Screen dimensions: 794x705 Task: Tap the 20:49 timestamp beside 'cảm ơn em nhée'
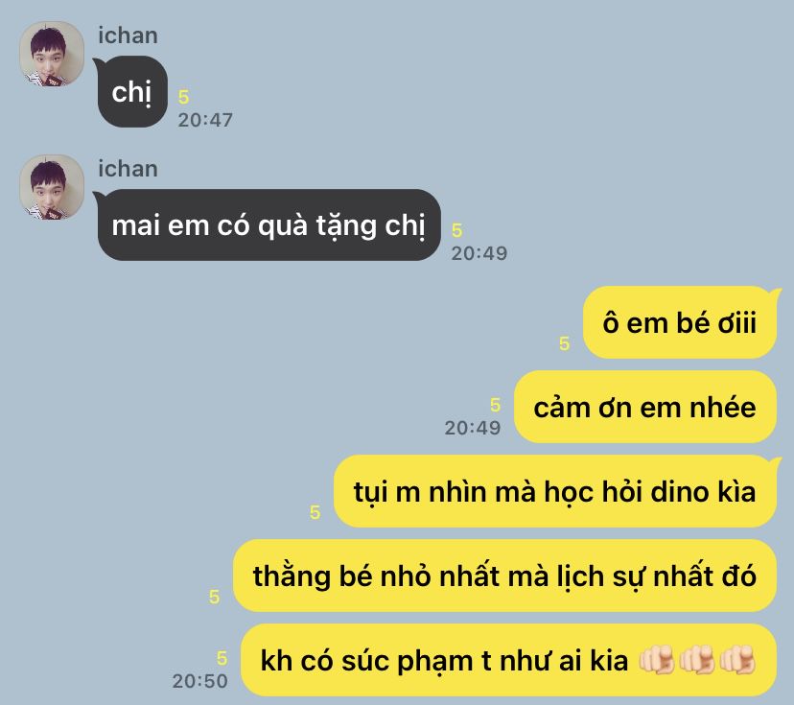473,428
